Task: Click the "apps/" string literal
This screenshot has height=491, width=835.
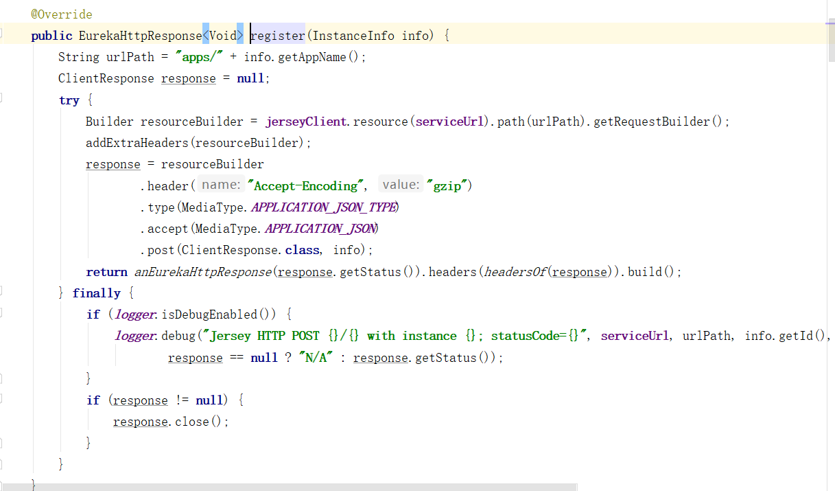Action: (x=199, y=57)
